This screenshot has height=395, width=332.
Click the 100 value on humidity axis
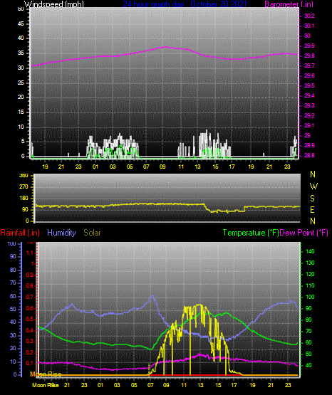click(12, 243)
